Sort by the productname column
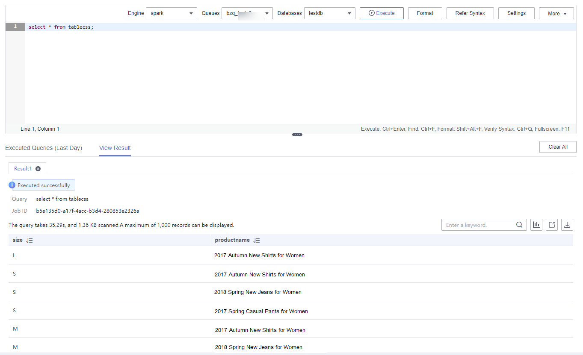Viewport: 583px width, 355px height. pos(257,241)
